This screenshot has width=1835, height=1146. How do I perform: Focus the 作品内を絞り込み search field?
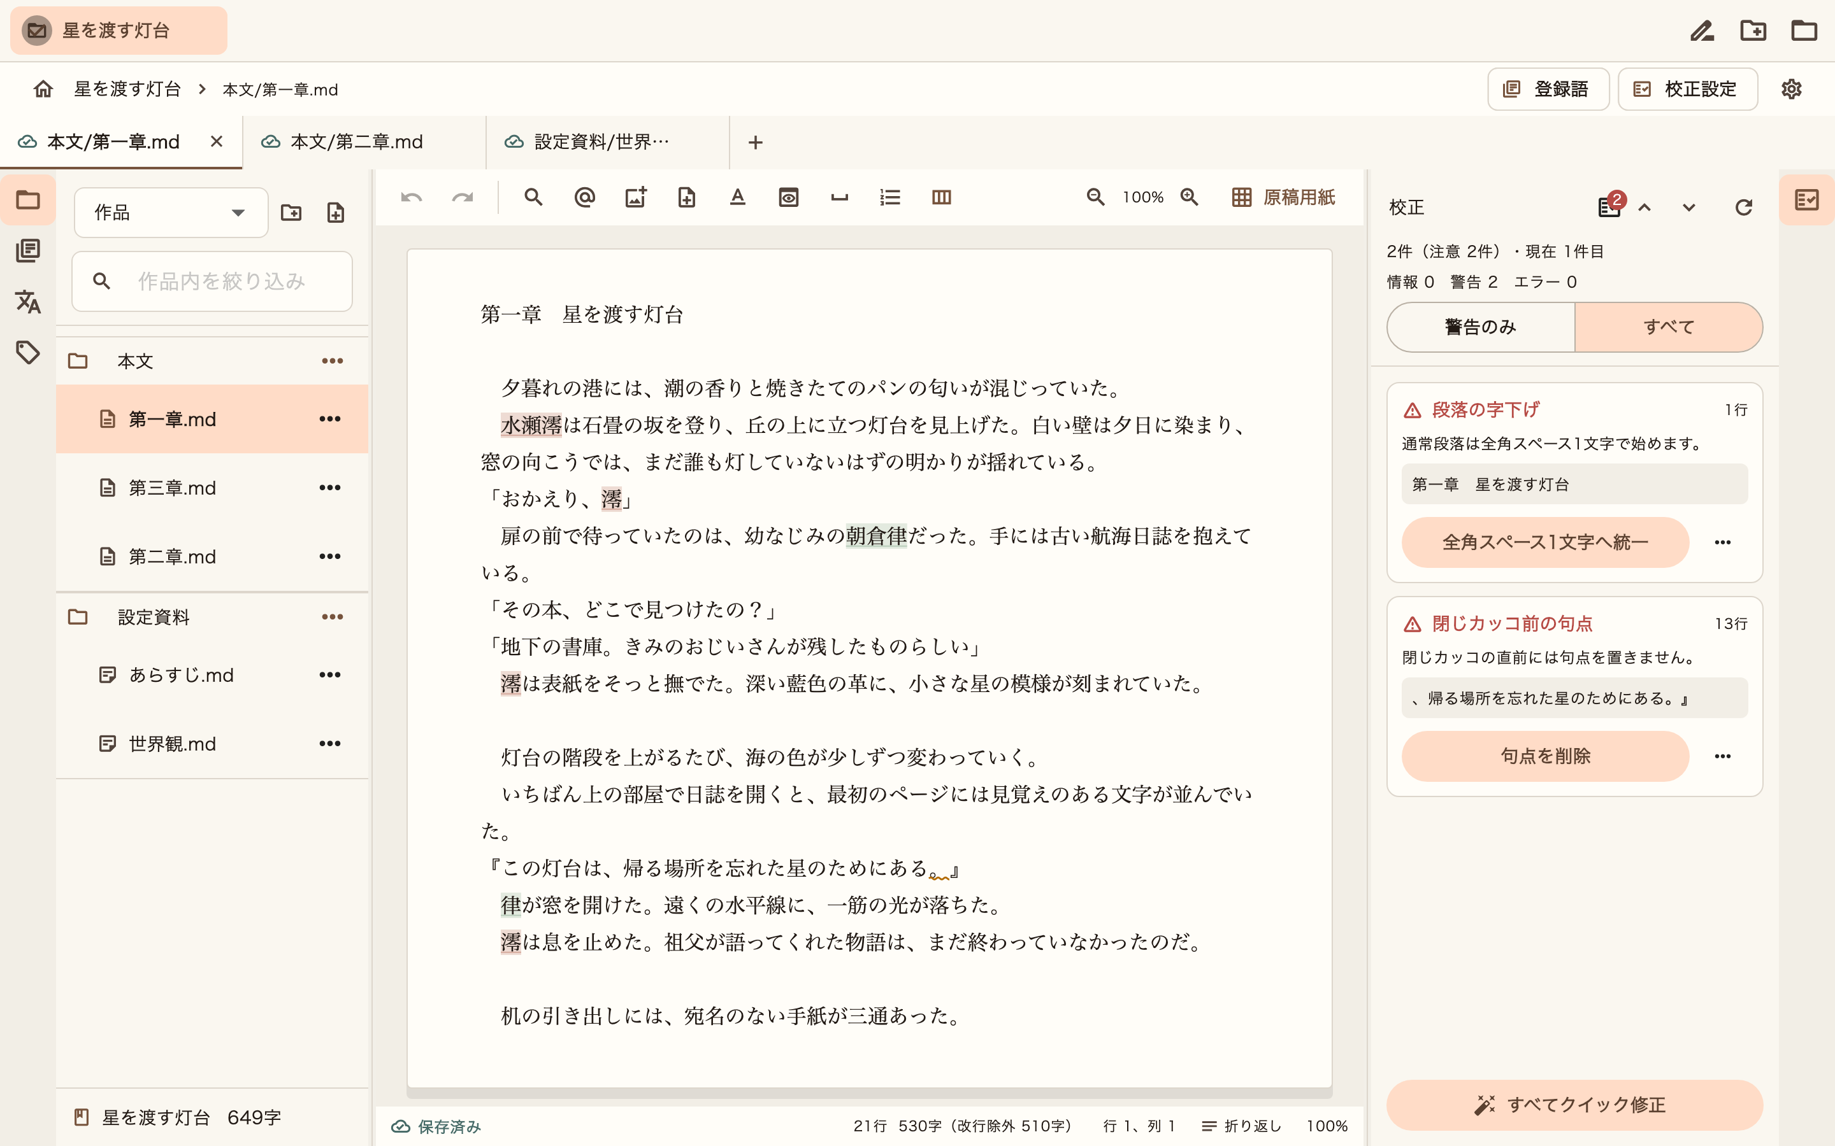click(212, 281)
